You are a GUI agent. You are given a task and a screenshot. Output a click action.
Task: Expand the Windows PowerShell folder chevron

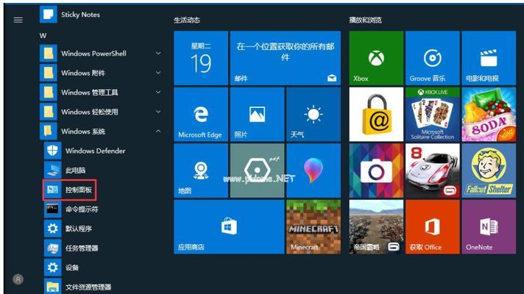158,54
